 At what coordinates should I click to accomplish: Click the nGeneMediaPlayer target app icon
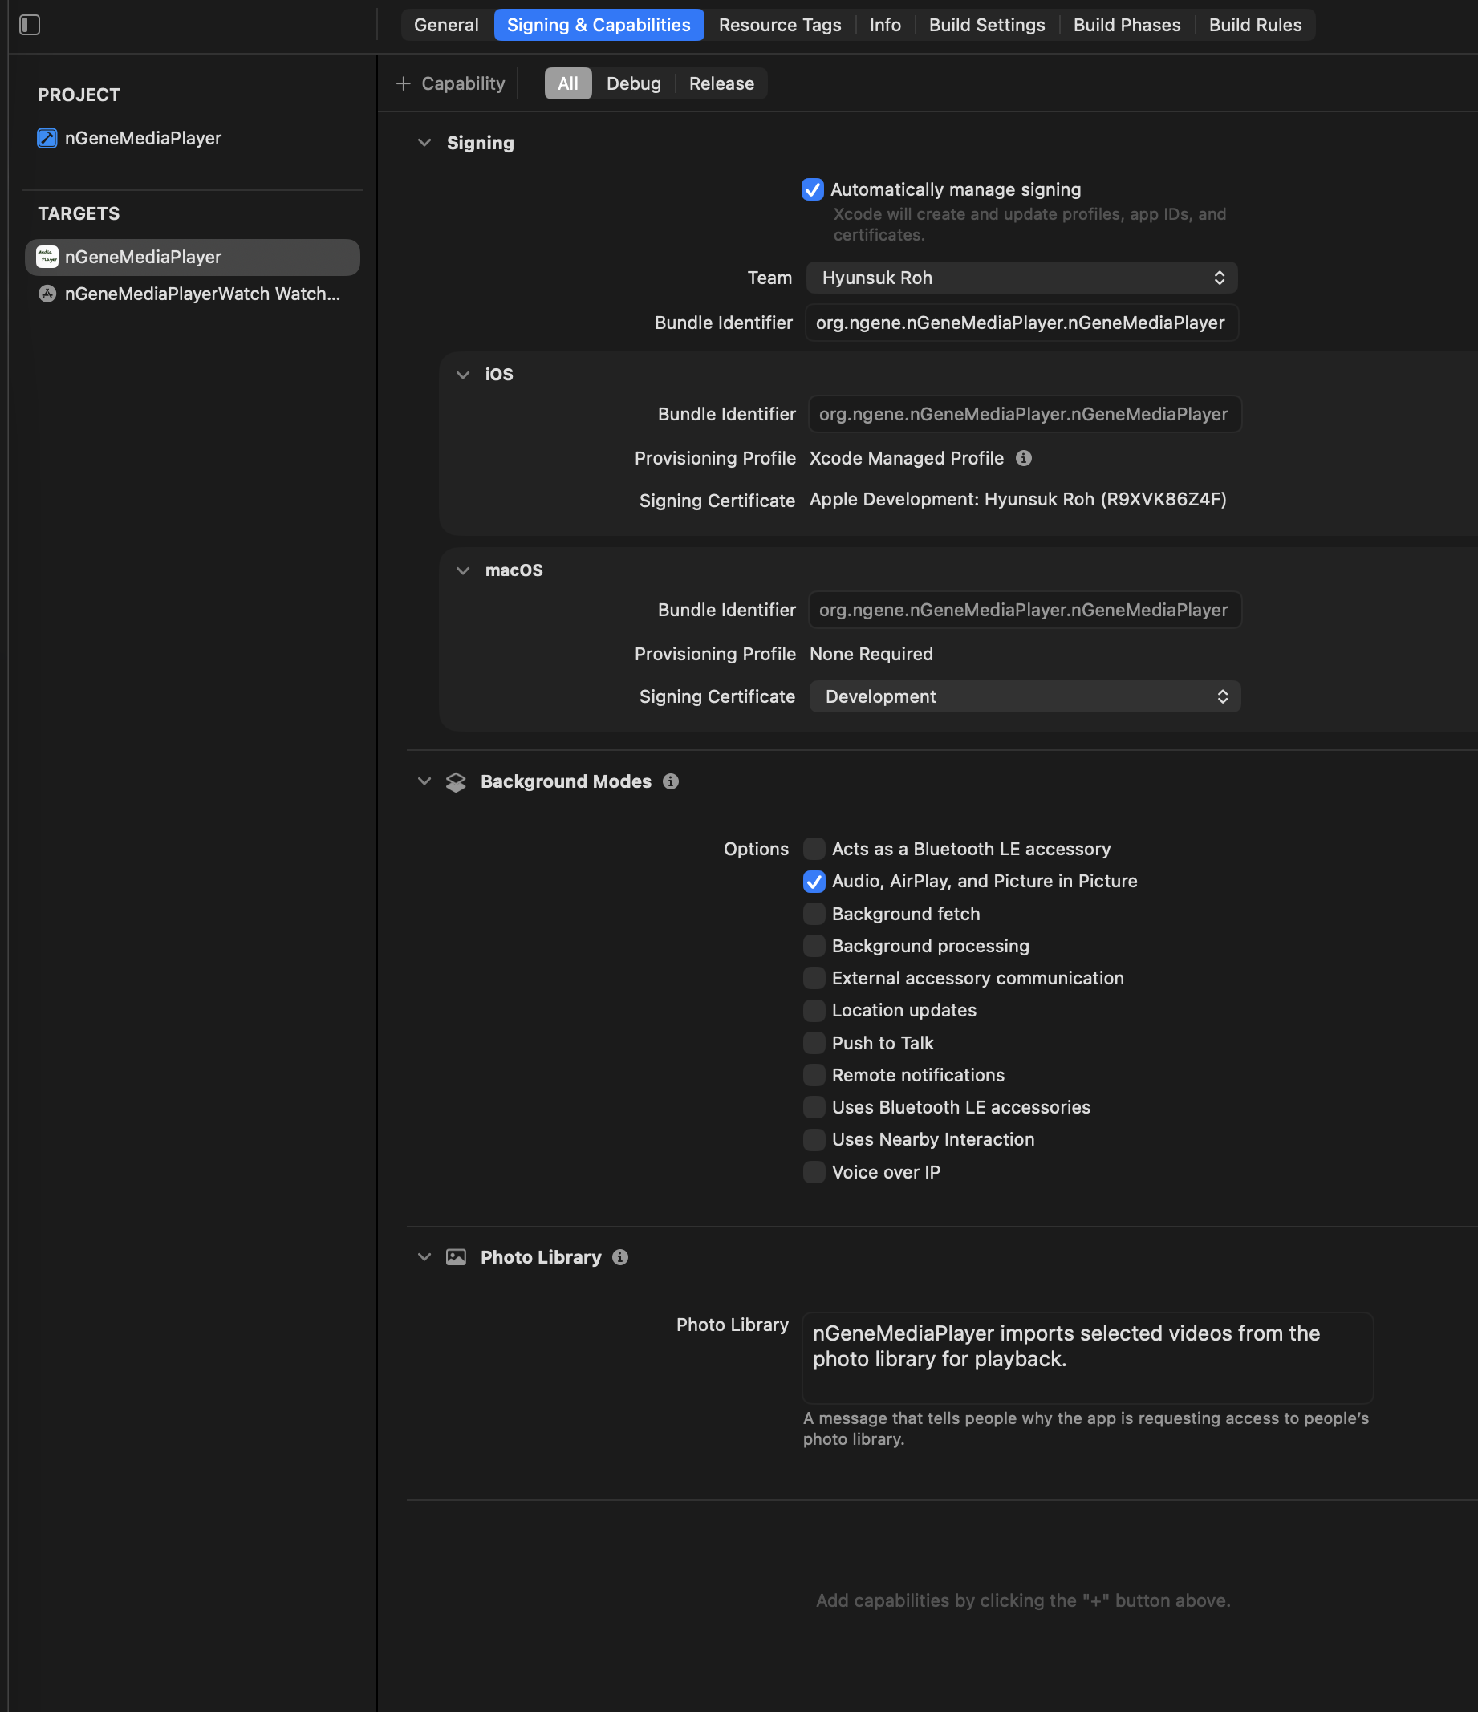pos(47,257)
